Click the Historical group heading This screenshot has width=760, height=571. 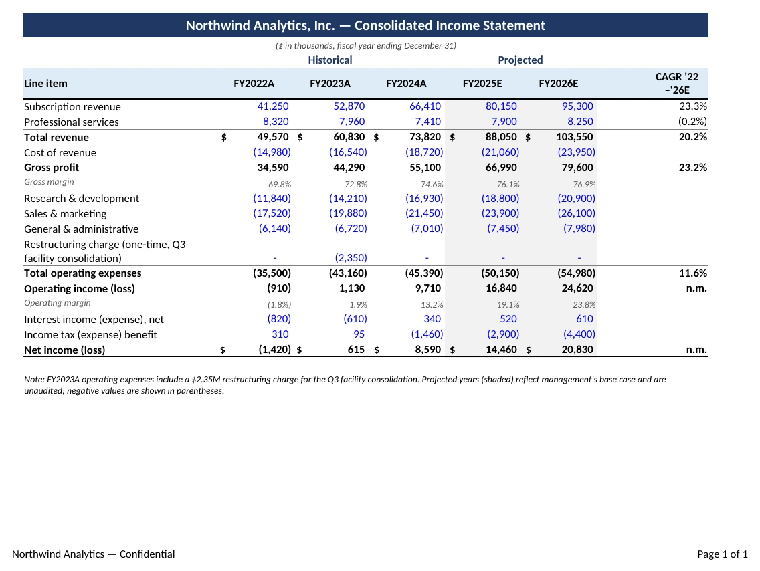(330, 60)
